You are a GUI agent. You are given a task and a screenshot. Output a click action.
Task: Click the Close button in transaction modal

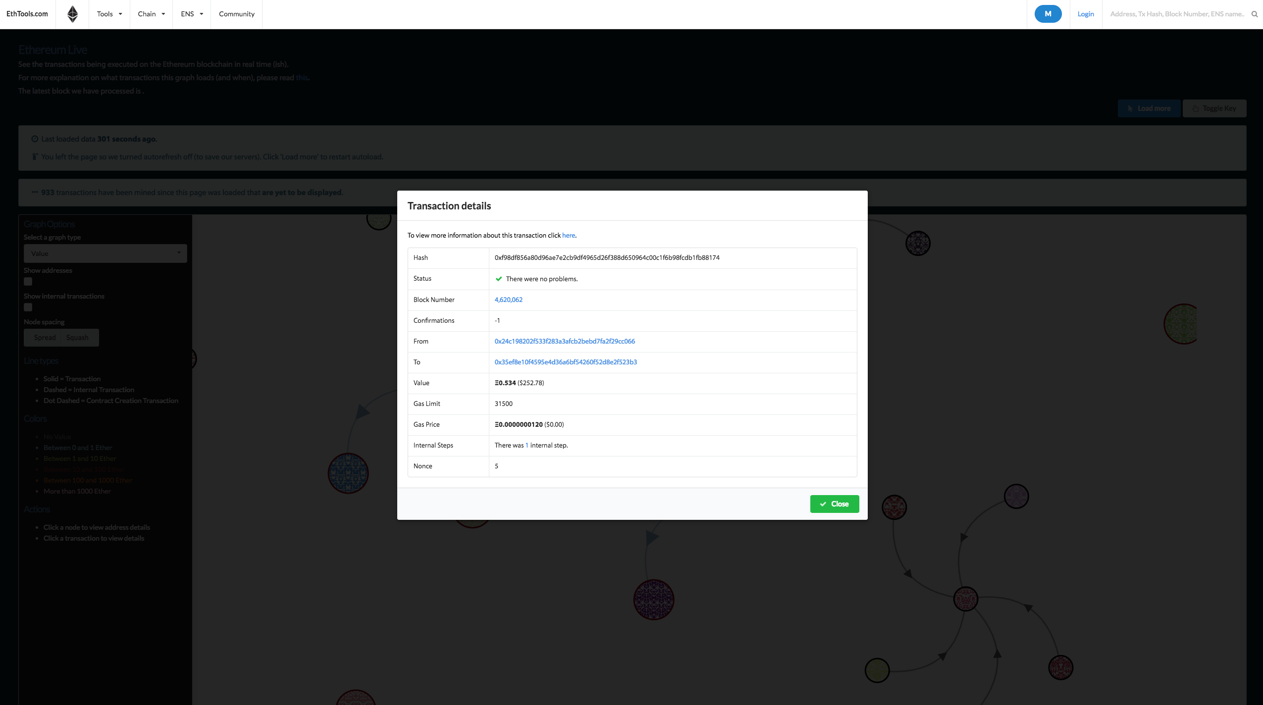(834, 503)
